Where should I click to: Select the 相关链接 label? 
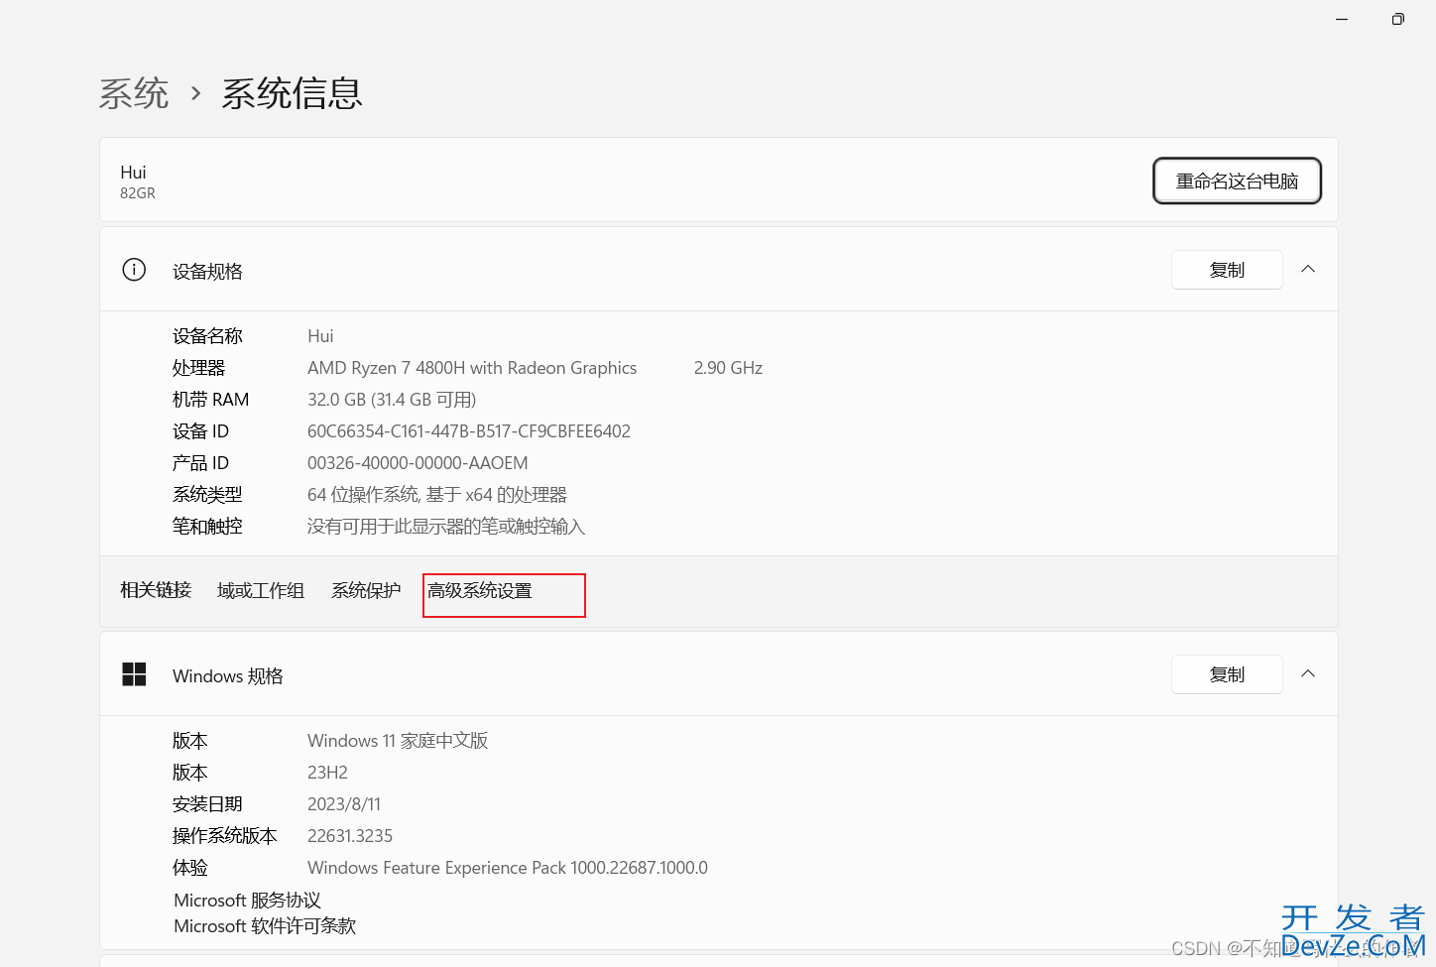(156, 591)
